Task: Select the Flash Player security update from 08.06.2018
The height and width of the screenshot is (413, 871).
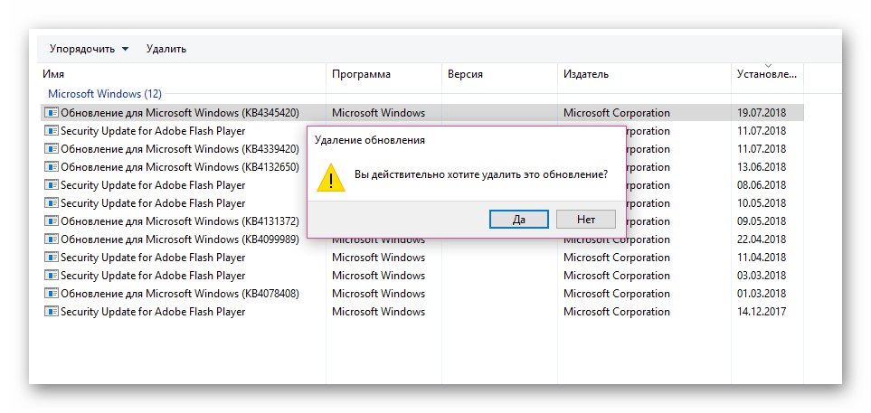Action: (153, 185)
